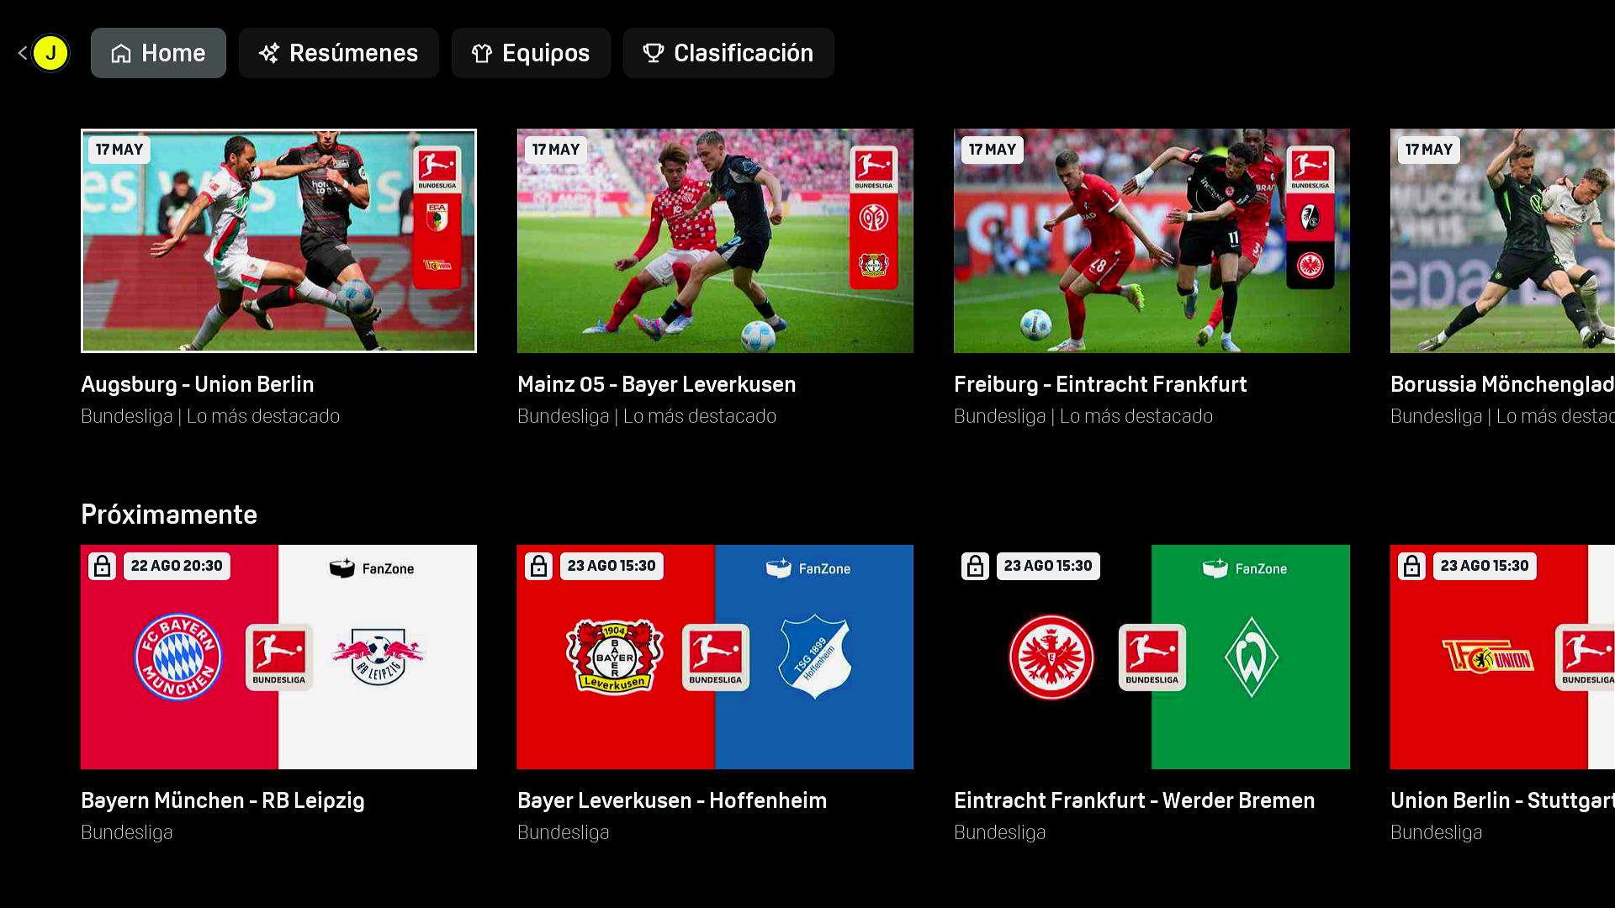Select the Home tab
Viewport: 1615px width, 908px height.
click(158, 53)
